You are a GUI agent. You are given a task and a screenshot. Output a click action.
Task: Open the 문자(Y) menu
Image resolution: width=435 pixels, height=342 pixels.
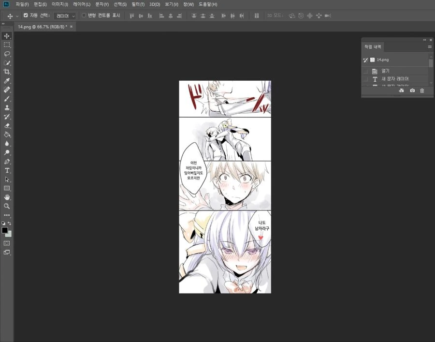tap(102, 4)
